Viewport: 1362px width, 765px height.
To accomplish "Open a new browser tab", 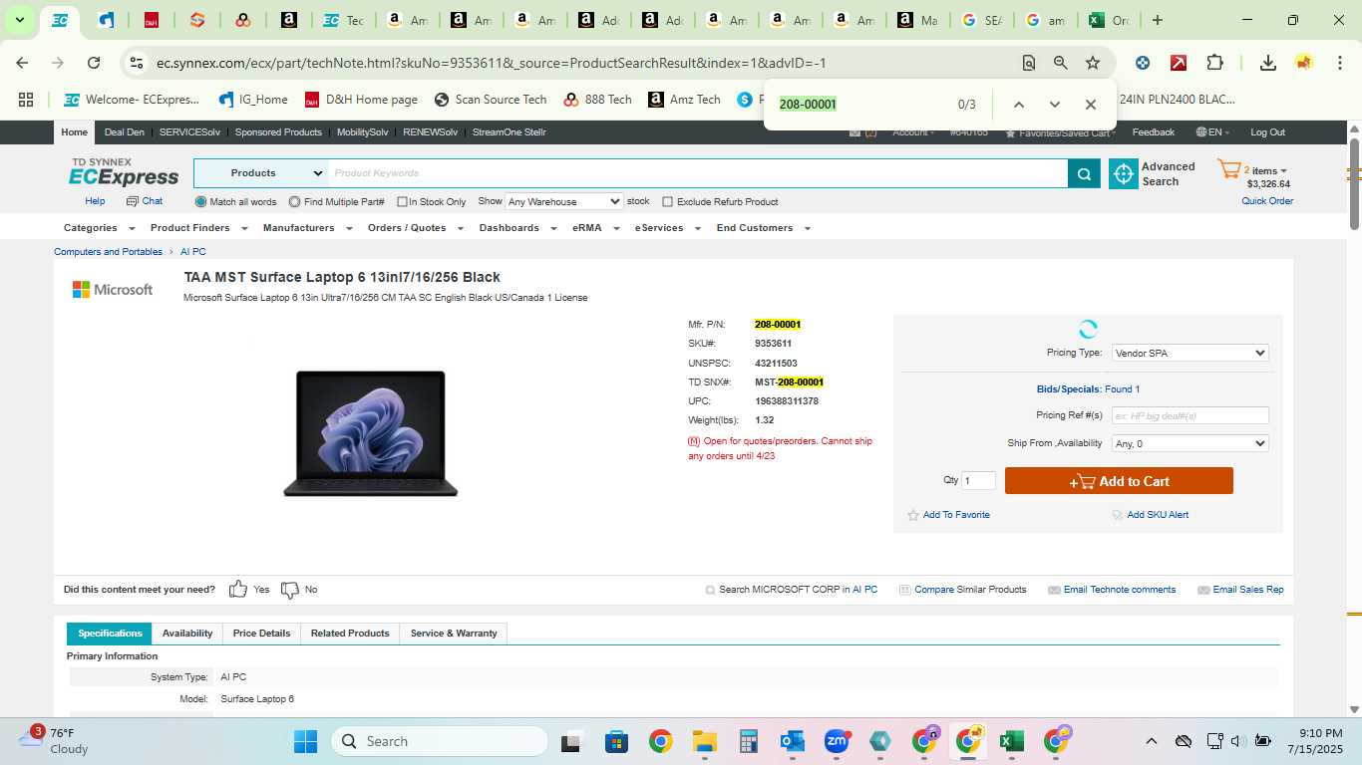I will point(1157,20).
